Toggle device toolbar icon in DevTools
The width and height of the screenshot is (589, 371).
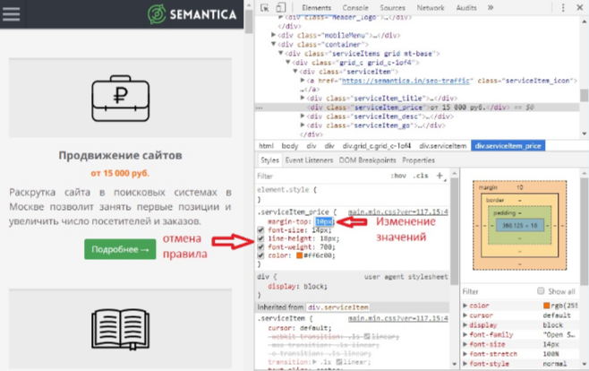(280, 7)
